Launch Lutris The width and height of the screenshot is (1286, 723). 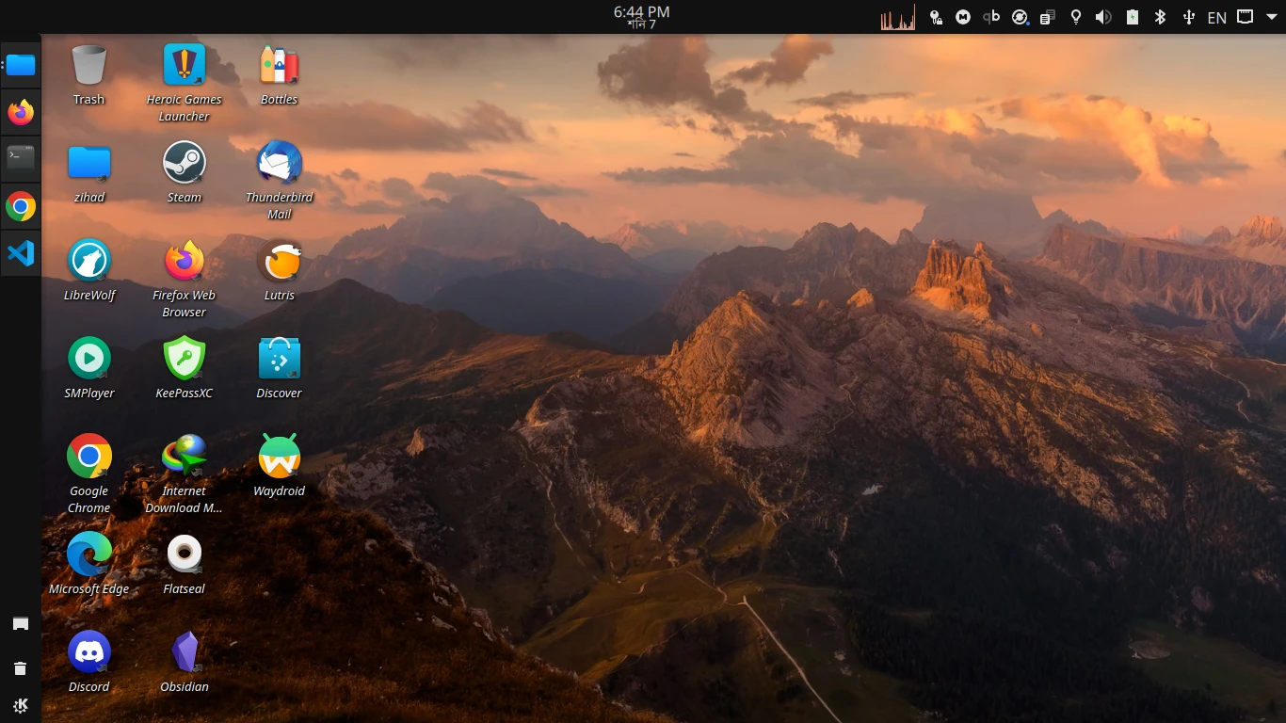[x=279, y=258]
